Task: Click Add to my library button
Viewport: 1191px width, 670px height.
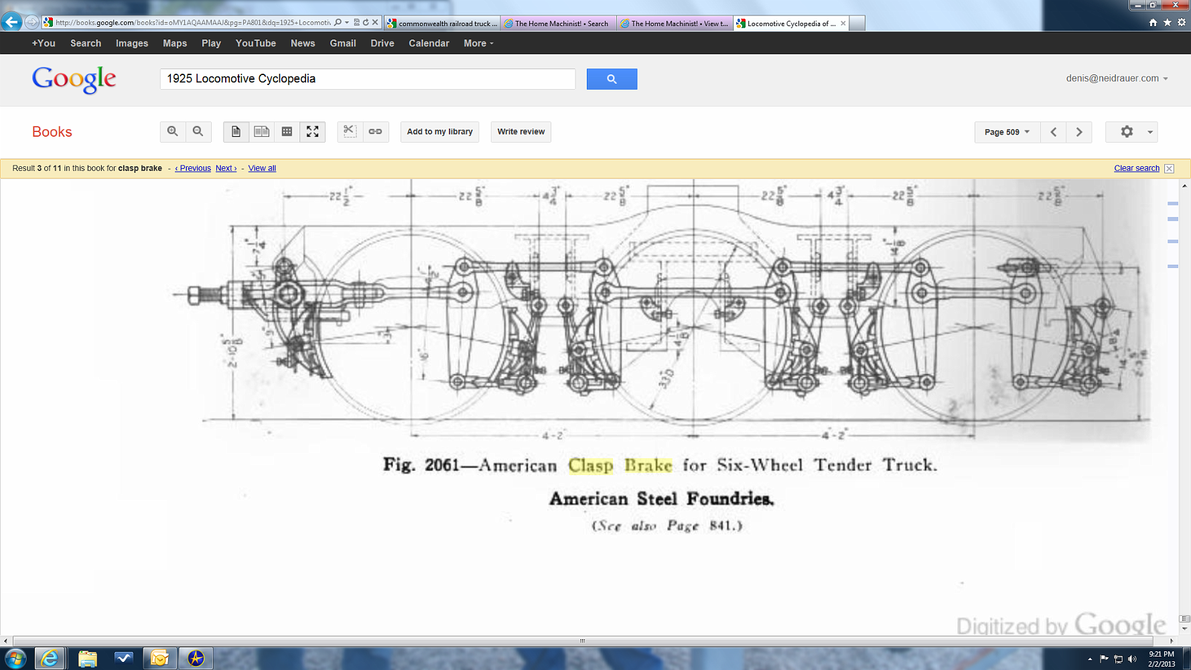Action: click(x=440, y=131)
